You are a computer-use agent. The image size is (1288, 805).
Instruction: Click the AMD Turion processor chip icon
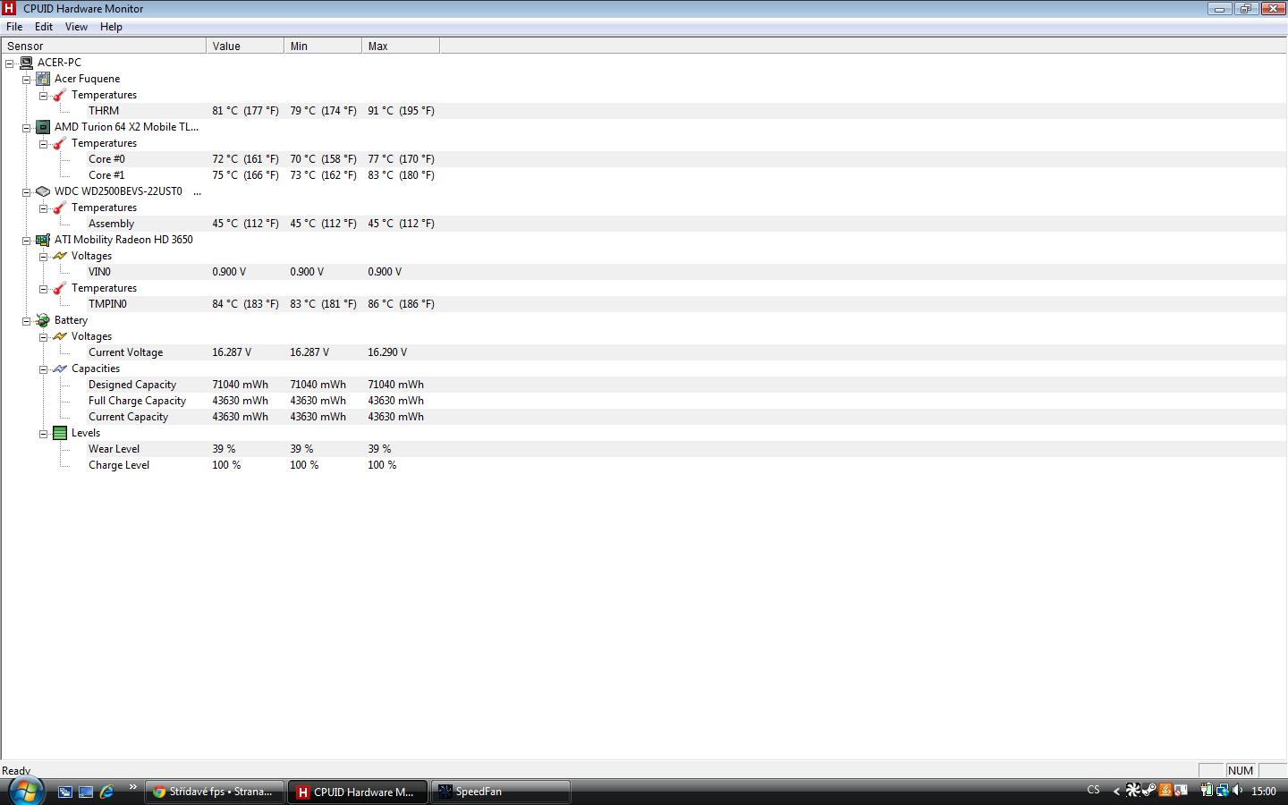coord(43,127)
